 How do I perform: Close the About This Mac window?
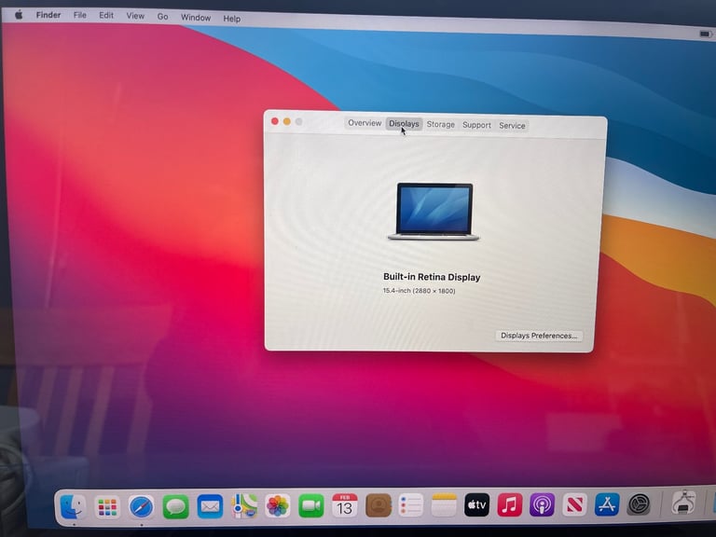(x=275, y=121)
